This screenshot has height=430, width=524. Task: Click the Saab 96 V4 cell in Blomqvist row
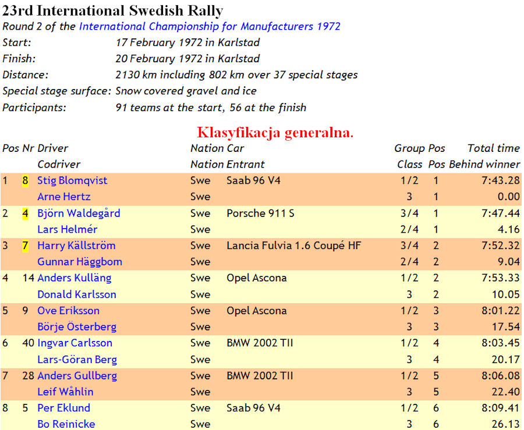point(253,180)
